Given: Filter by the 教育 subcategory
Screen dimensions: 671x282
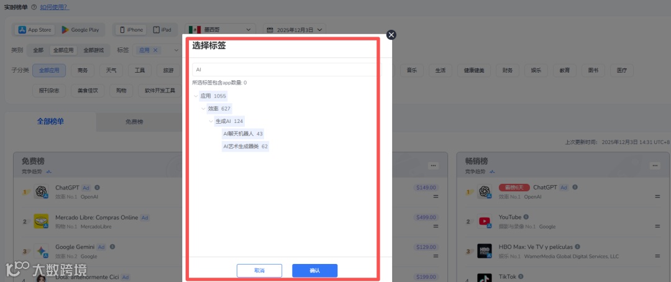Looking at the screenshot, I should [564, 71].
